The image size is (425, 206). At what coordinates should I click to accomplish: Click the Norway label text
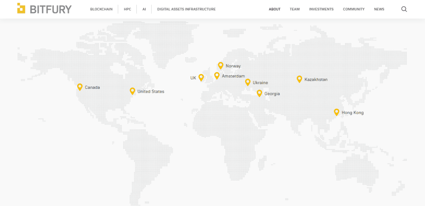233,66
